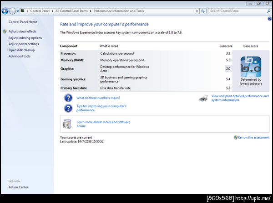Expand the arrow after Control Panel breadcrumb
The image size is (273, 203).
53,11
